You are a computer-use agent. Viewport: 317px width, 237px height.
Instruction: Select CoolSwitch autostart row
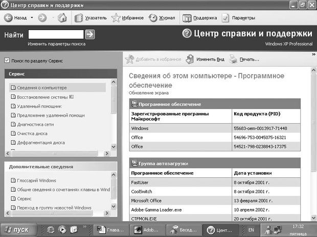(215, 192)
